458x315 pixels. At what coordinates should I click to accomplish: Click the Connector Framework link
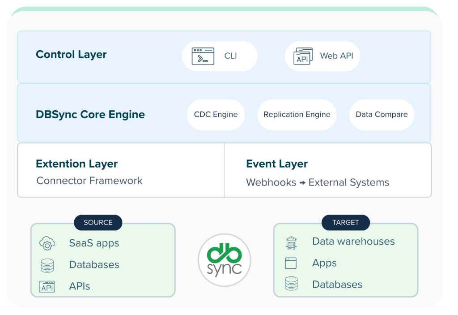tap(89, 181)
